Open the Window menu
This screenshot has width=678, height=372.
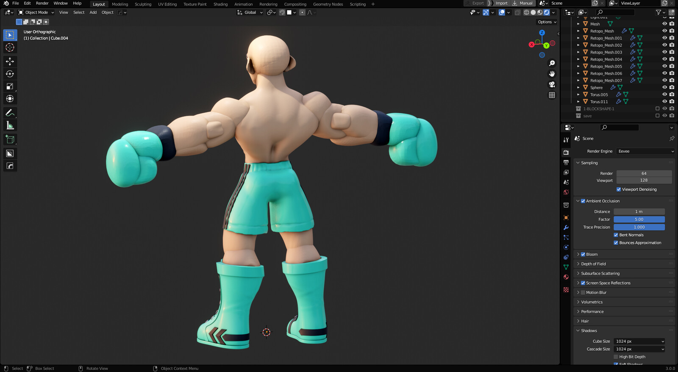pos(61,3)
